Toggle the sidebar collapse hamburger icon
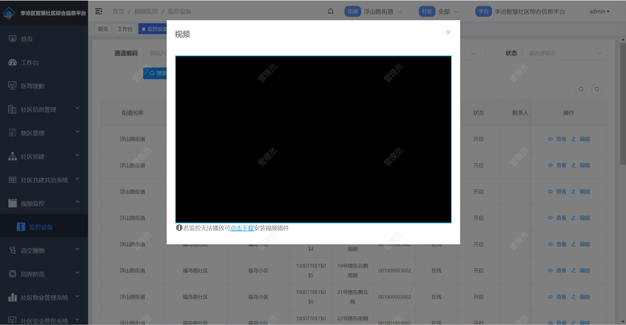 point(99,11)
